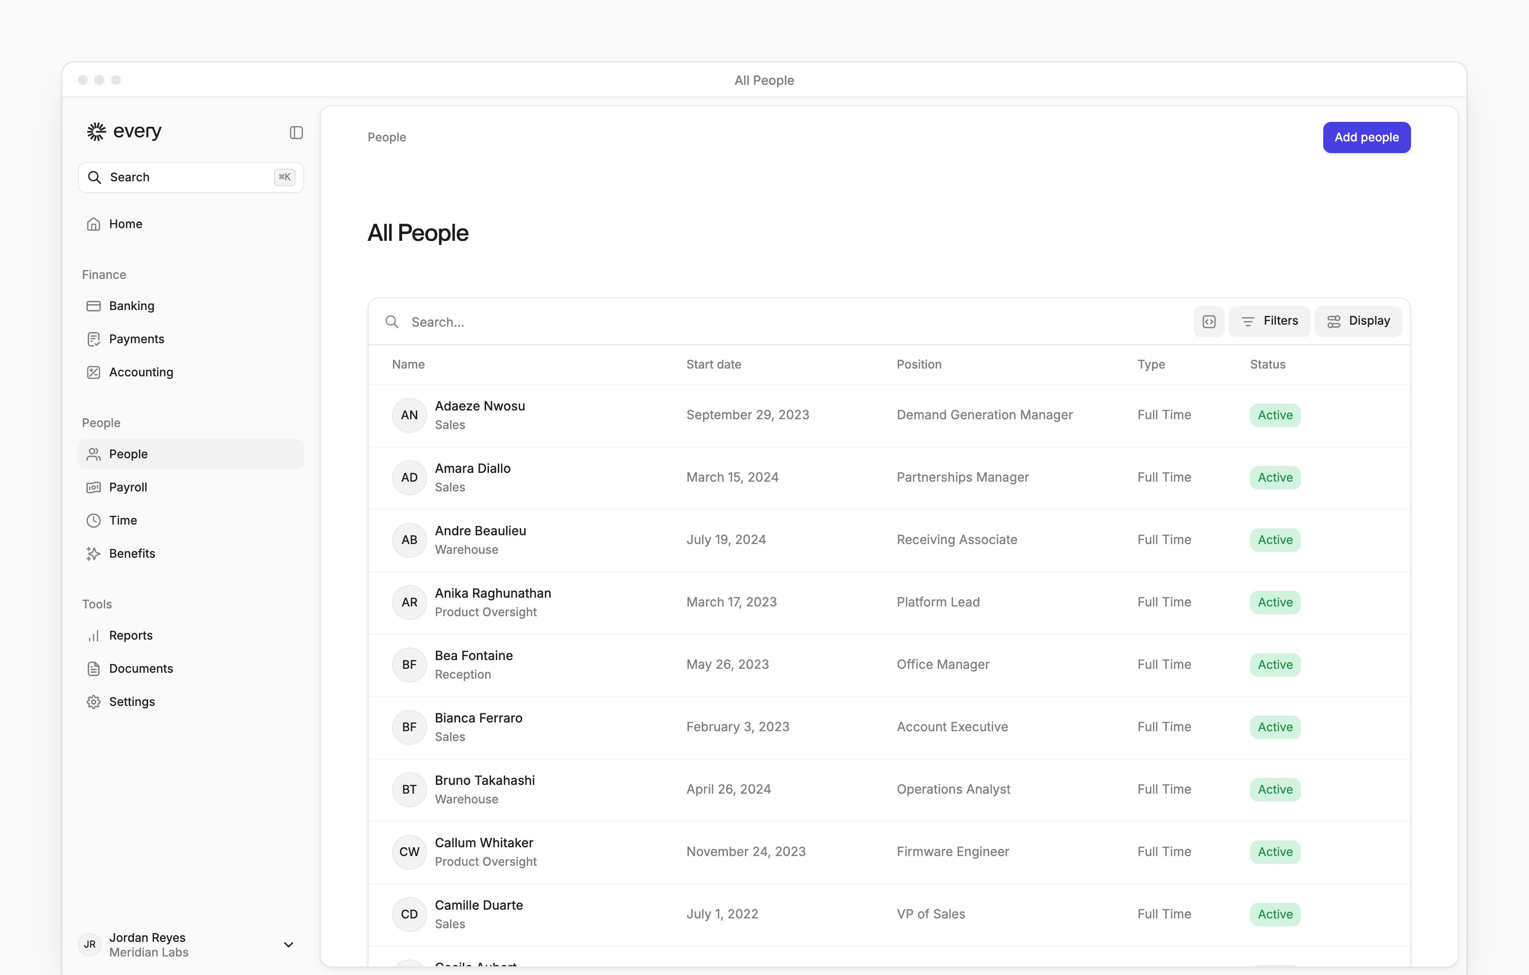Click the Type column header

coord(1151,364)
